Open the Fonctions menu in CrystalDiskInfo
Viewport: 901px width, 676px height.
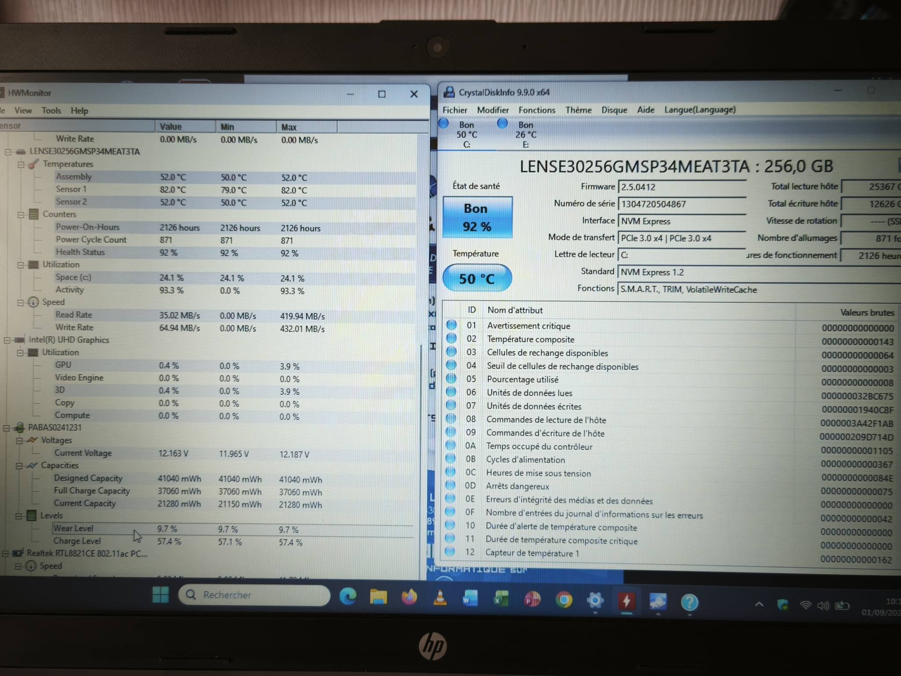click(x=537, y=110)
